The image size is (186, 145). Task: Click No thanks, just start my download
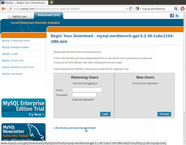tap(75, 128)
